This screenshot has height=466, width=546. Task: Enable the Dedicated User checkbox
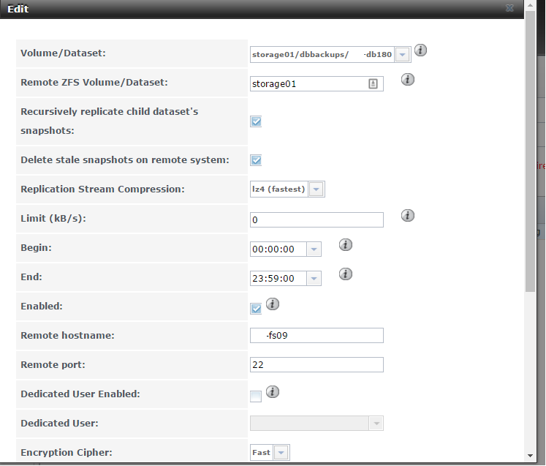coord(256,397)
